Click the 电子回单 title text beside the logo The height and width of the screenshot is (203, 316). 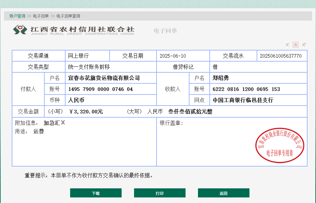click(x=165, y=31)
